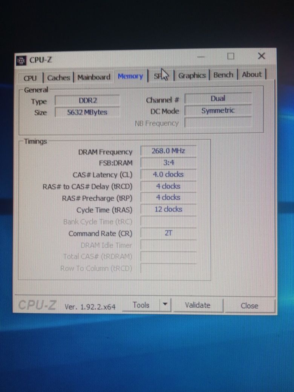Click the DRAM Frequency value 268.0 MHz
The height and width of the screenshot is (392, 294).
pos(168,151)
